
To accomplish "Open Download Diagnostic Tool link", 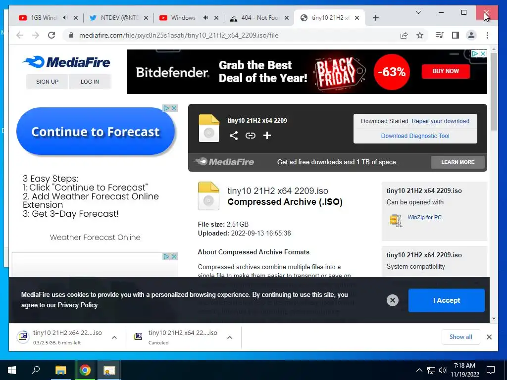I will tap(415, 136).
